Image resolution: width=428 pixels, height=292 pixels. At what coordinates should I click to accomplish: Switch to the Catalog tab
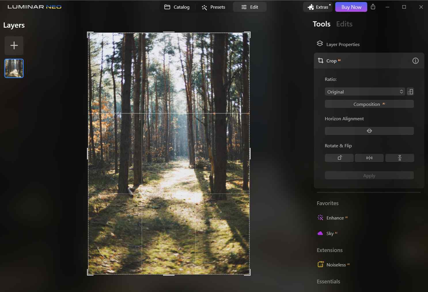[177, 7]
